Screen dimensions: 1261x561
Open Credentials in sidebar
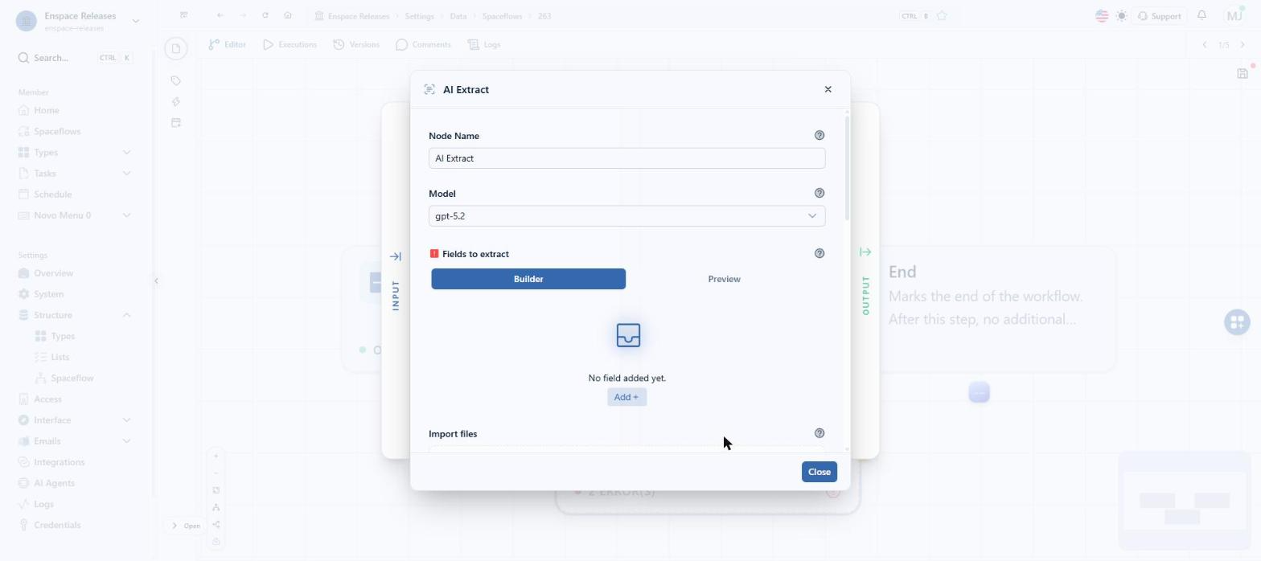(x=56, y=526)
